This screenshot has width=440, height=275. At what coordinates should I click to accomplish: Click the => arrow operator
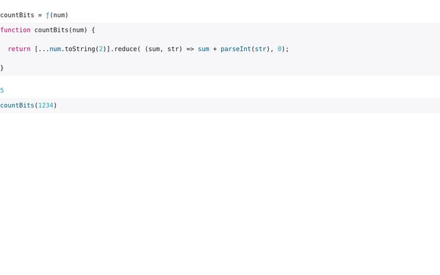pyautogui.click(x=190, y=49)
